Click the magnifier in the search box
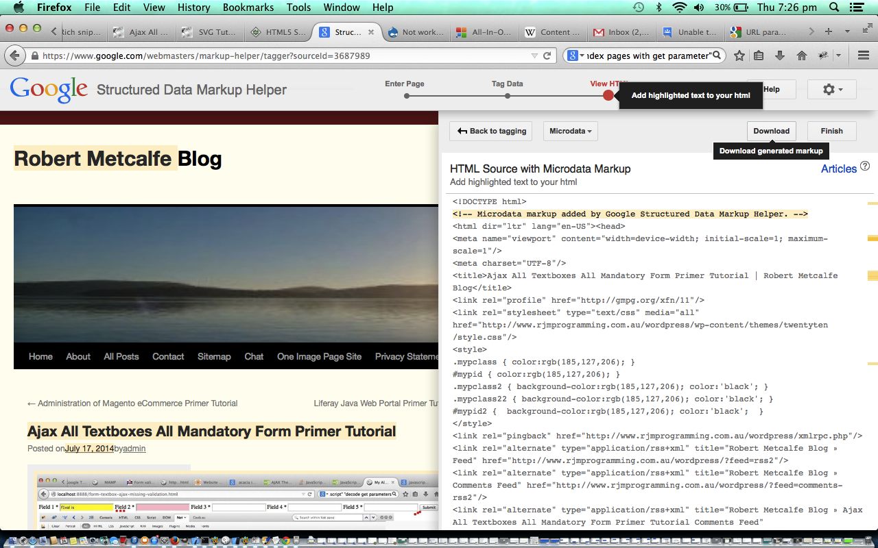 (x=717, y=55)
